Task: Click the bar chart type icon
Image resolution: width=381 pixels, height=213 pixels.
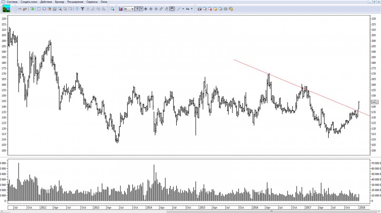Action: tap(120, 9)
